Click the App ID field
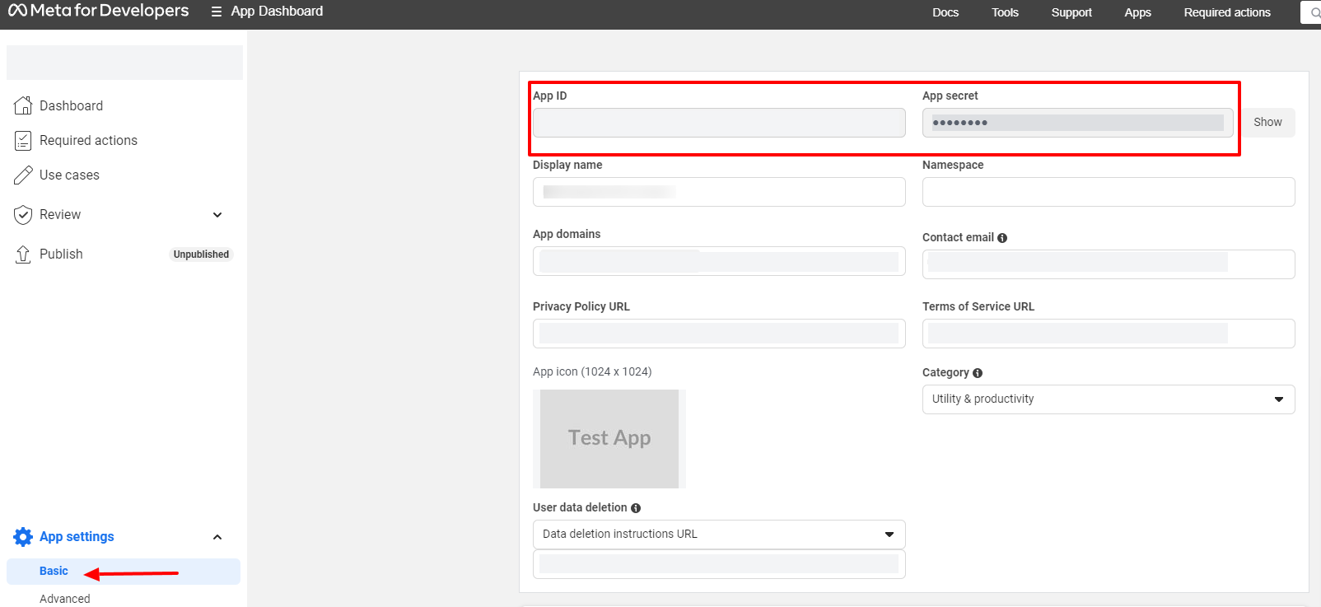The height and width of the screenshot is (607, 1321). point(719,123)
